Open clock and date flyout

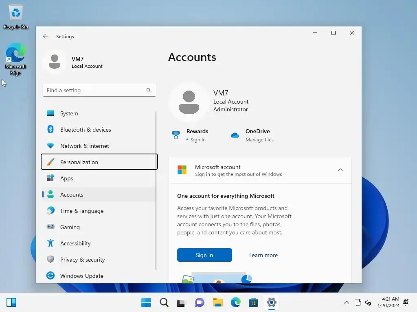(x=388, y=302)
